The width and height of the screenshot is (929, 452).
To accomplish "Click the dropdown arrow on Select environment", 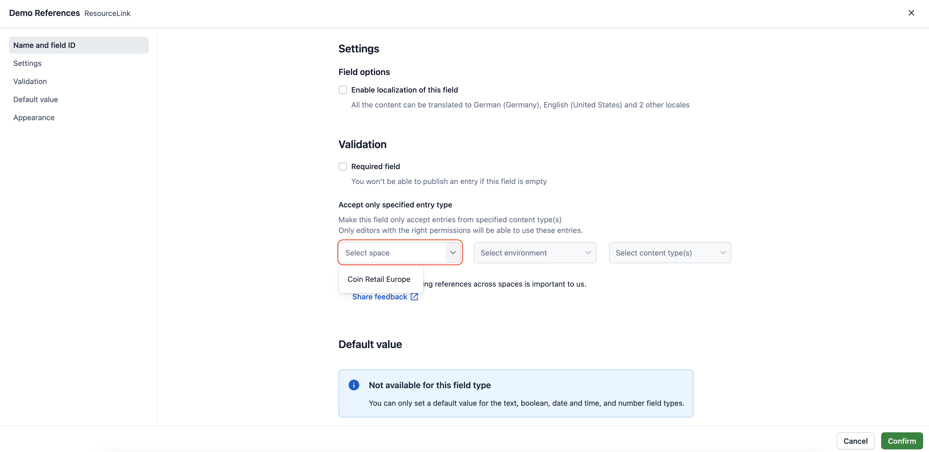I will tap(588, 252).
